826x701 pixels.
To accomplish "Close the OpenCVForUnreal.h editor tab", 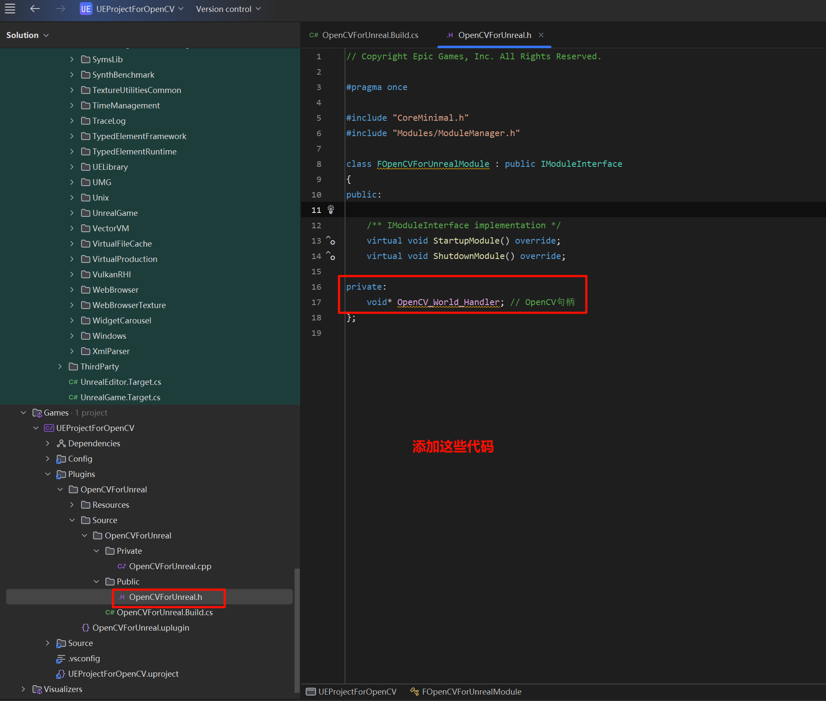I will tap(541, 35).
